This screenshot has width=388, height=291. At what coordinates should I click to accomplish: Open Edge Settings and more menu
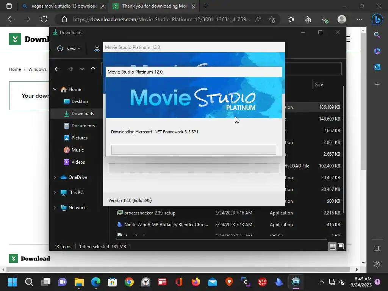pyautogui.click(x=359, y=19)
